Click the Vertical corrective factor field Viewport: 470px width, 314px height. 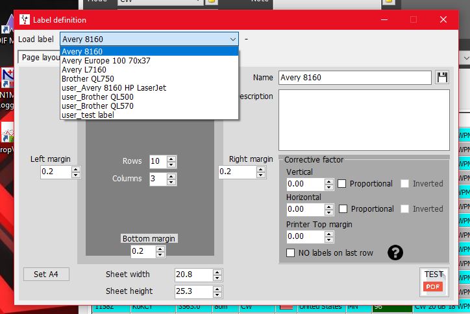click(306, 184)
